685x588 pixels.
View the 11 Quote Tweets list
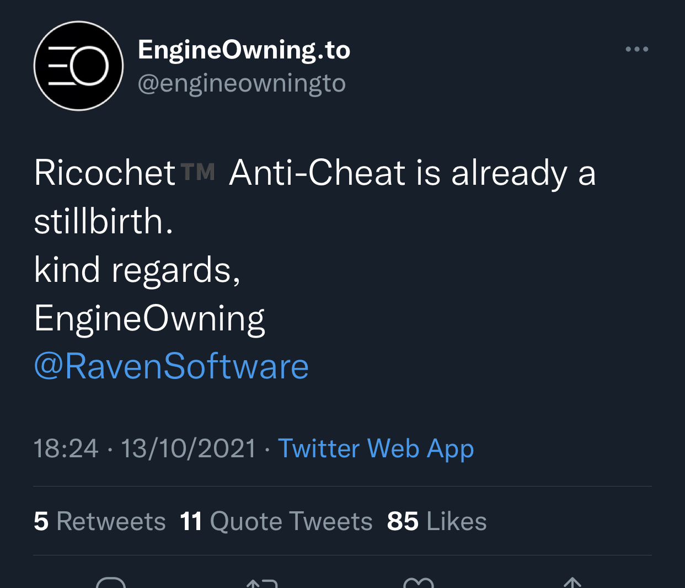click(276, 521)
